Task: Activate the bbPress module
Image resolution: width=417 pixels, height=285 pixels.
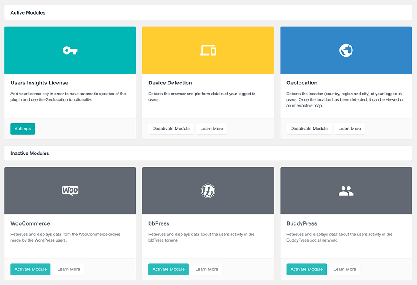Action: click(168, 269)
